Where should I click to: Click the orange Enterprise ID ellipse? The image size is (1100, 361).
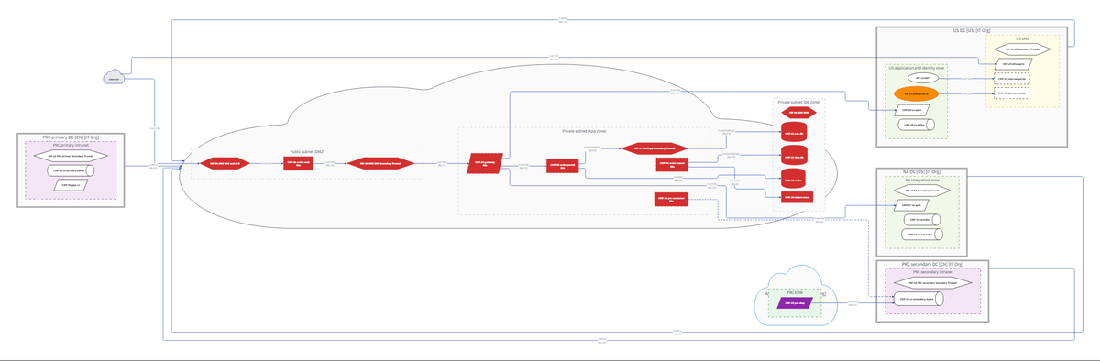coord(916,93)
